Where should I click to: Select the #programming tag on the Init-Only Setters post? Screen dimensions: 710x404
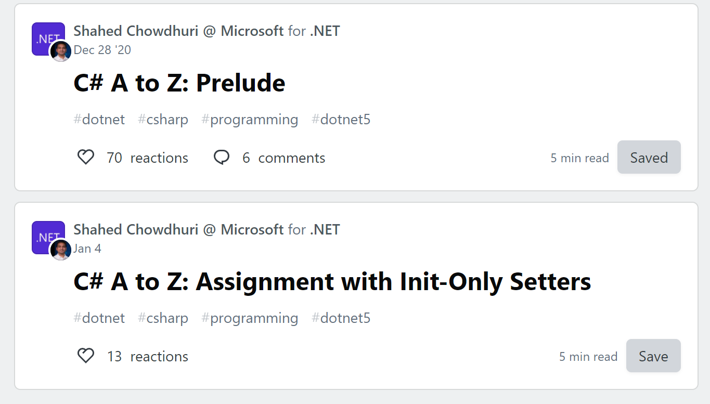pos(250,318)
